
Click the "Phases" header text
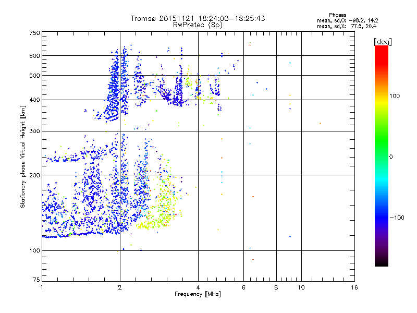click(x=337, y=15)
